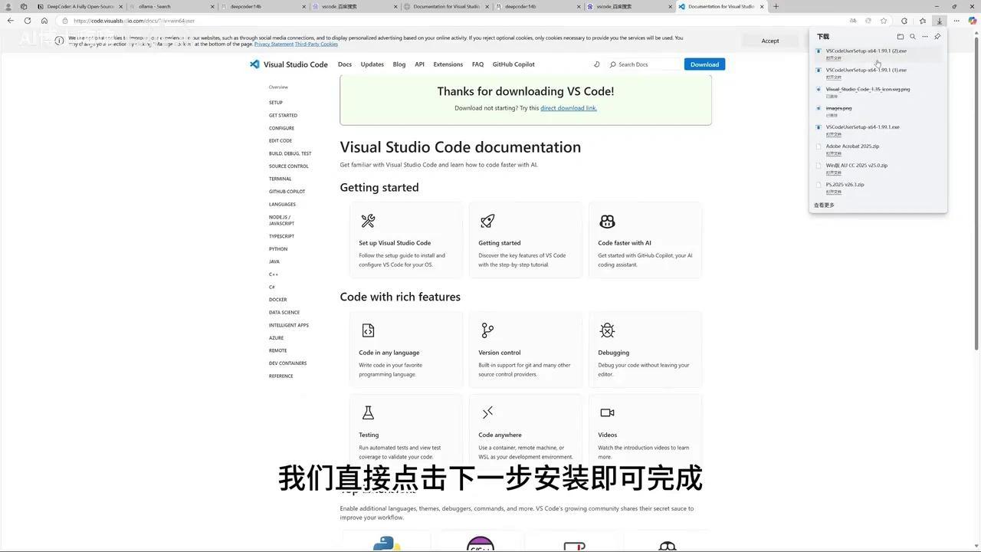
Task: Expand the DEV CONTAINERS sidebar section
Action: tap(287, 363)
